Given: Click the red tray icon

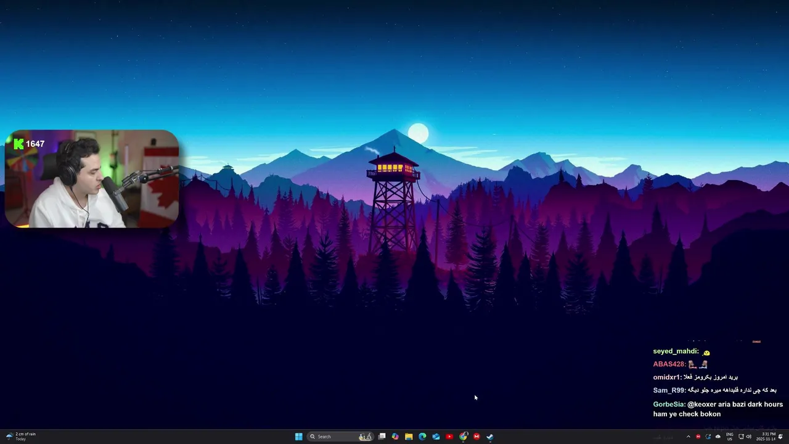Looking at the screenshot, I should point(698,437).
